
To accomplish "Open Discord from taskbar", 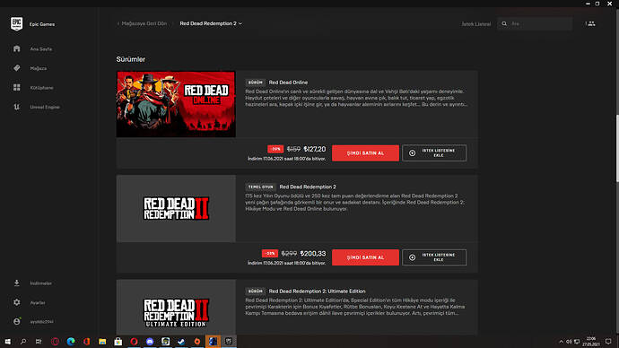I will (x=150, y=342).
